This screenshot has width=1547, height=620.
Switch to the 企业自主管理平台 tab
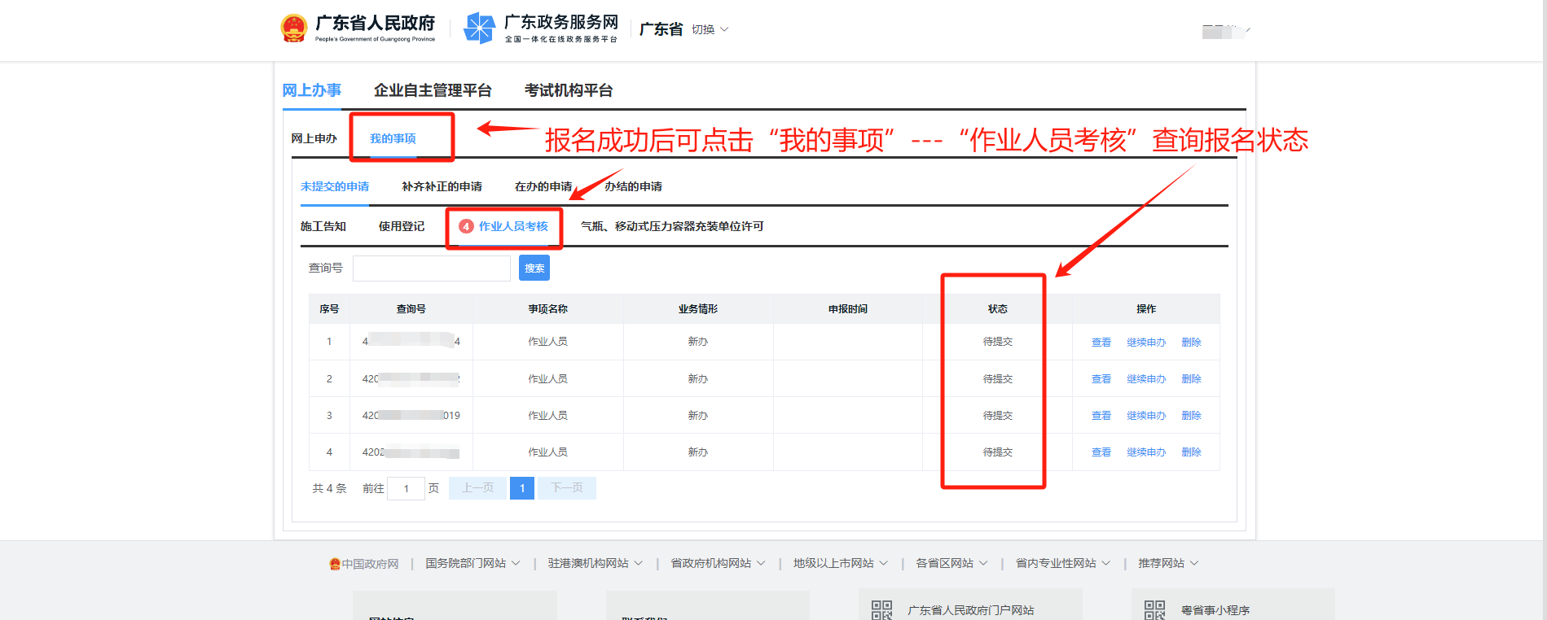[433, 90]
